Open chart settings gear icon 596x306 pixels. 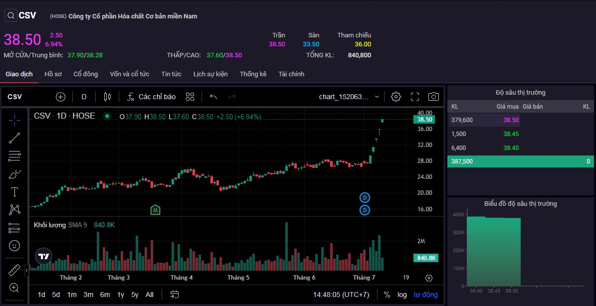(x=396, y=97)
